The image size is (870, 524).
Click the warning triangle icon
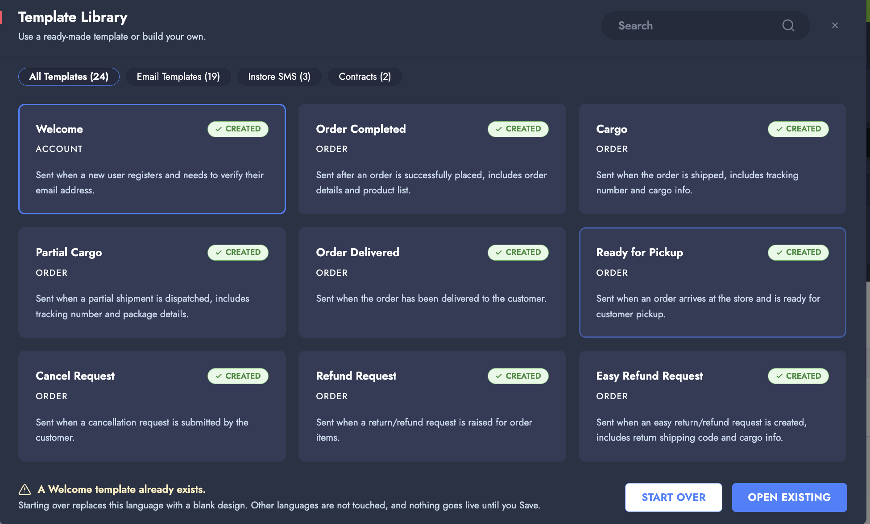(x=25, y=489)
